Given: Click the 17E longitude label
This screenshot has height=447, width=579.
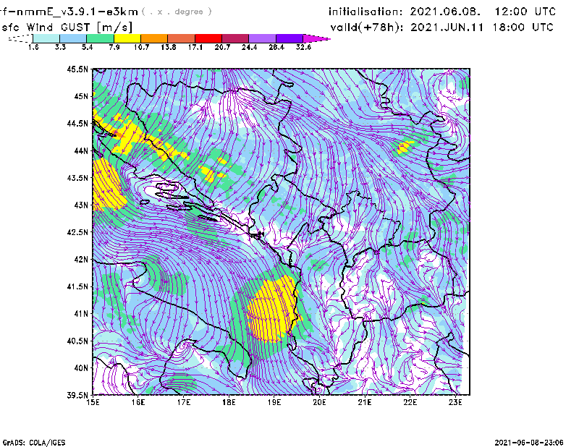Looking at the screenshot, I should (x=184, y=402).
